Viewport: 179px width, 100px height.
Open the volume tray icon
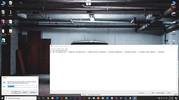click(164, 98)
